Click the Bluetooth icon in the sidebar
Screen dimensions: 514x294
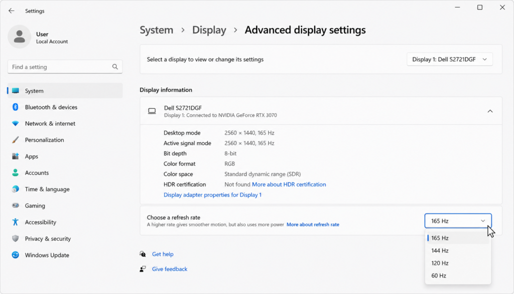[x=16, y=107]
